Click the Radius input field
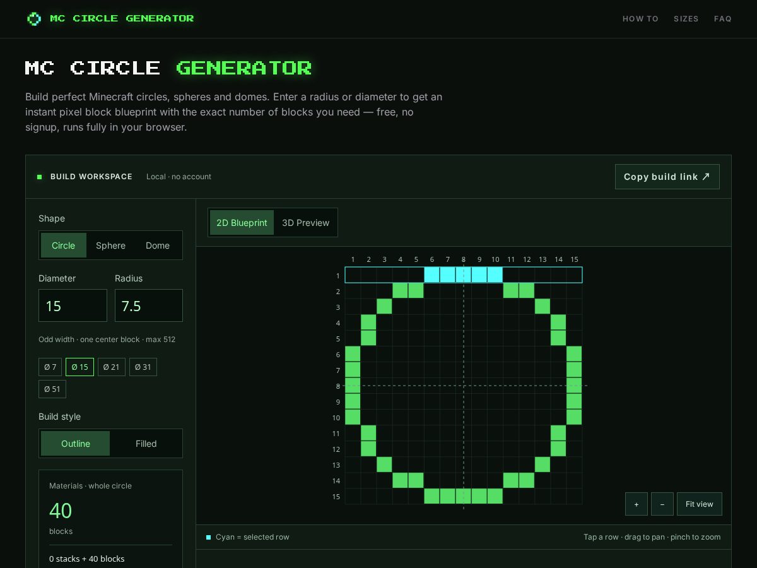757x568 pixels. pyautogui.click(x=149, y=305)
